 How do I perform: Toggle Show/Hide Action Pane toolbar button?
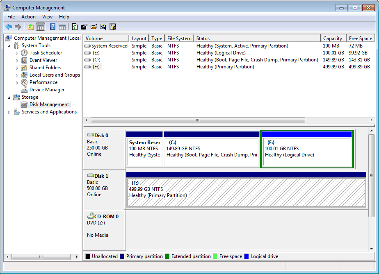[62, 27]
